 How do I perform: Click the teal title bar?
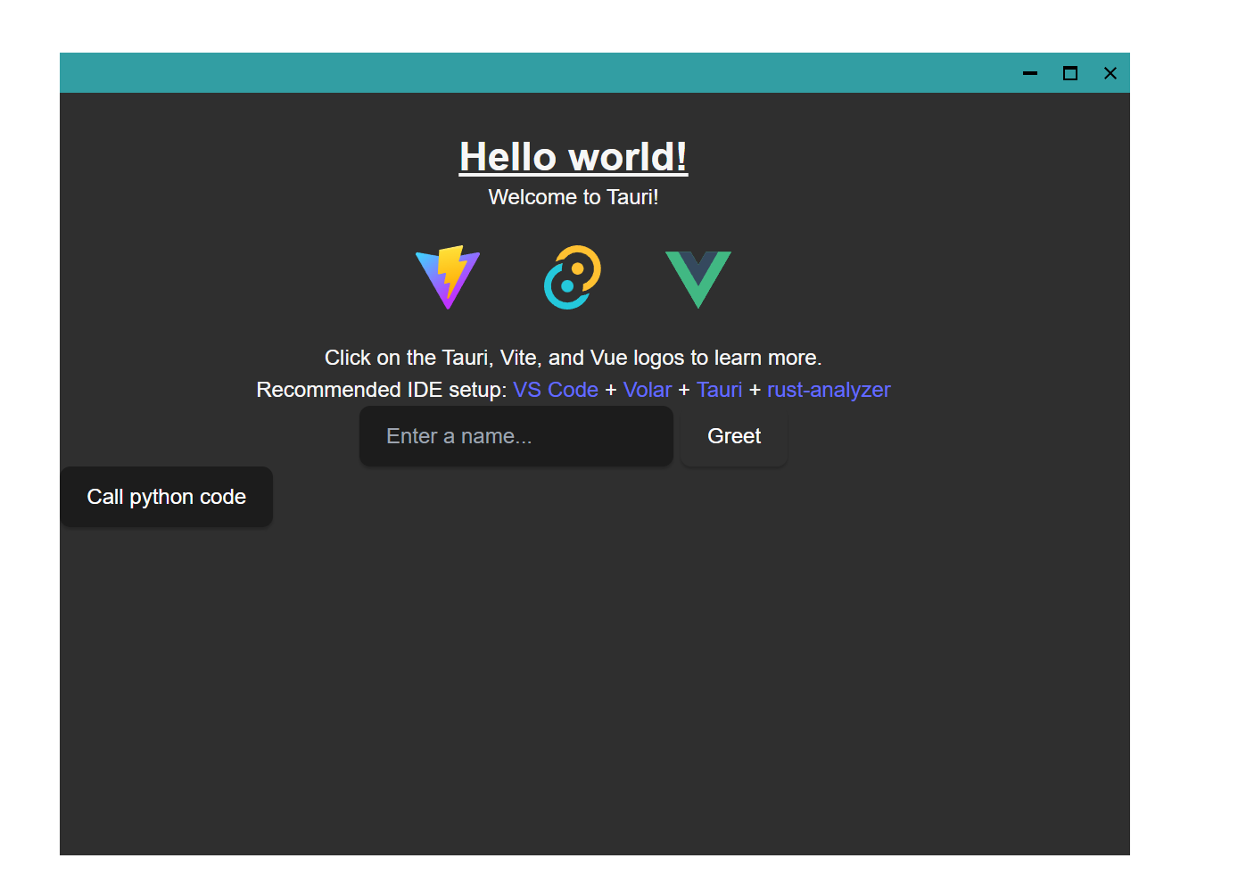[x=535, y=72]
